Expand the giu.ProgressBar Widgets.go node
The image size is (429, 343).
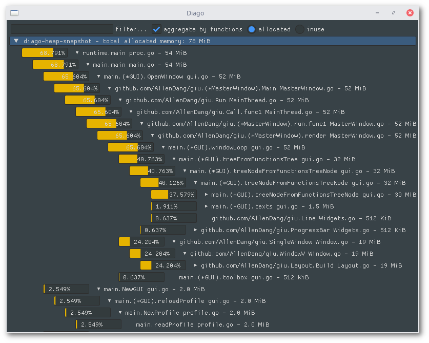click(195, 230)
